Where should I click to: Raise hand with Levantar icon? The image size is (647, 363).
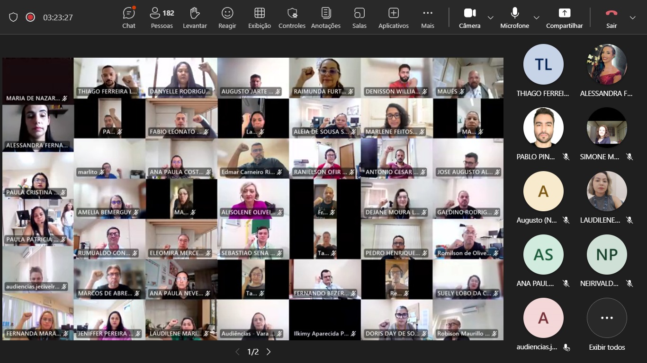[195, 17]
